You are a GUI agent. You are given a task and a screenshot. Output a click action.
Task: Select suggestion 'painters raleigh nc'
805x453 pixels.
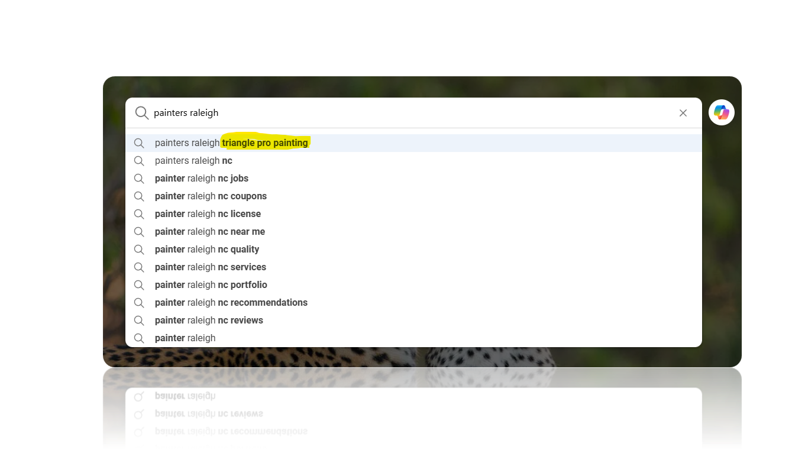(x=193, y=161)
